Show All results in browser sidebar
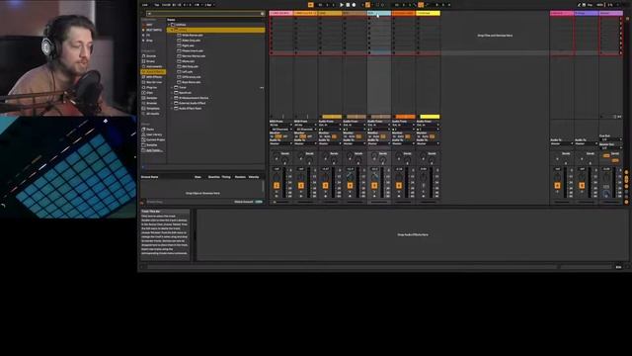Image resolution: width=632 pixels, height=356 pixels. (x=152, y=114)
